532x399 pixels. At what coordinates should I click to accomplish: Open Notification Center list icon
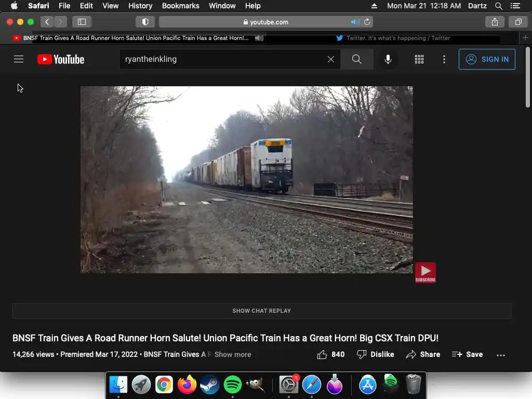(x=515, y=6)
